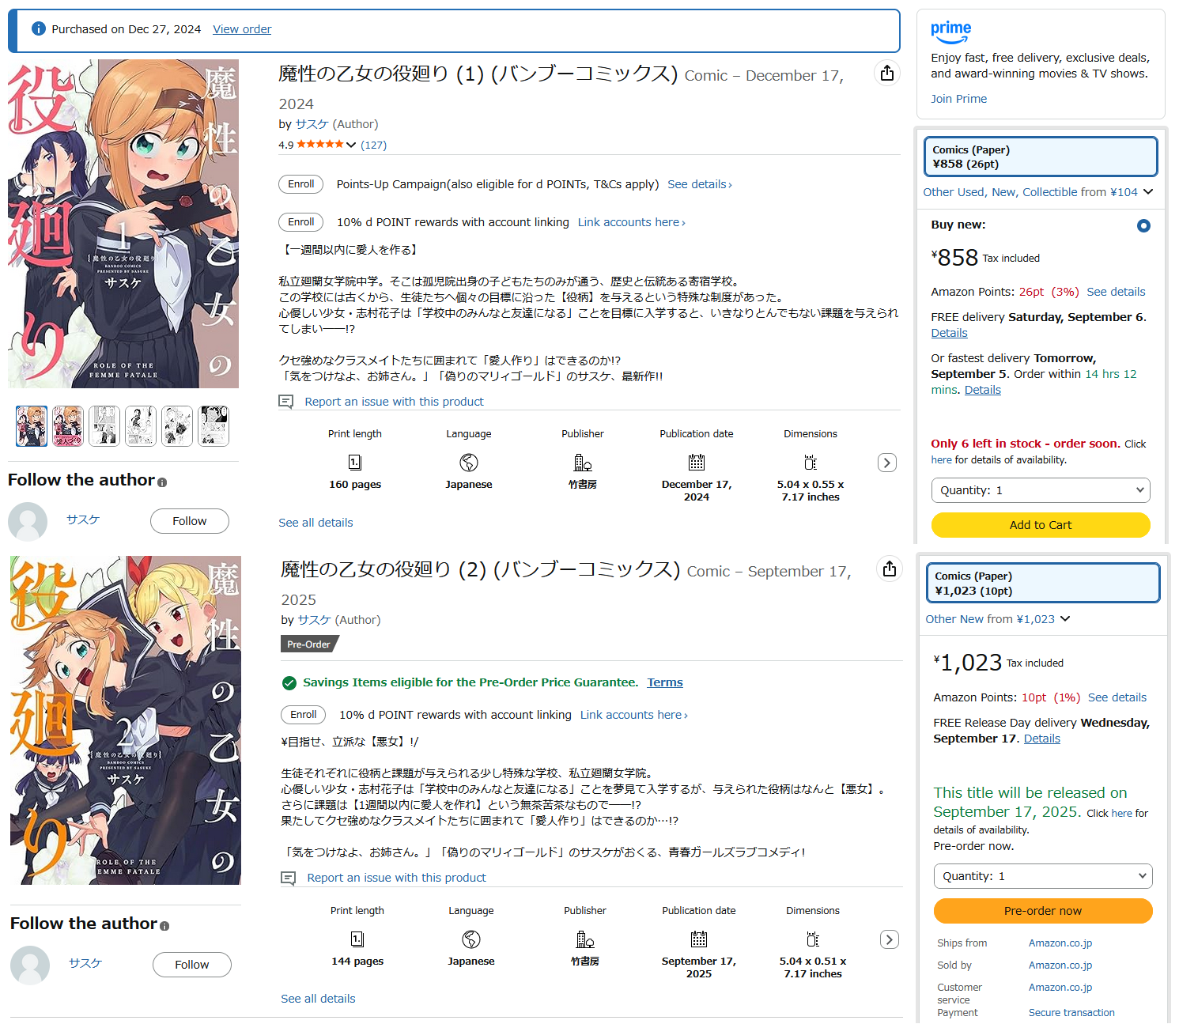Open the View order link
The height and width of the screenshot is (1024, 1179).
242,29
